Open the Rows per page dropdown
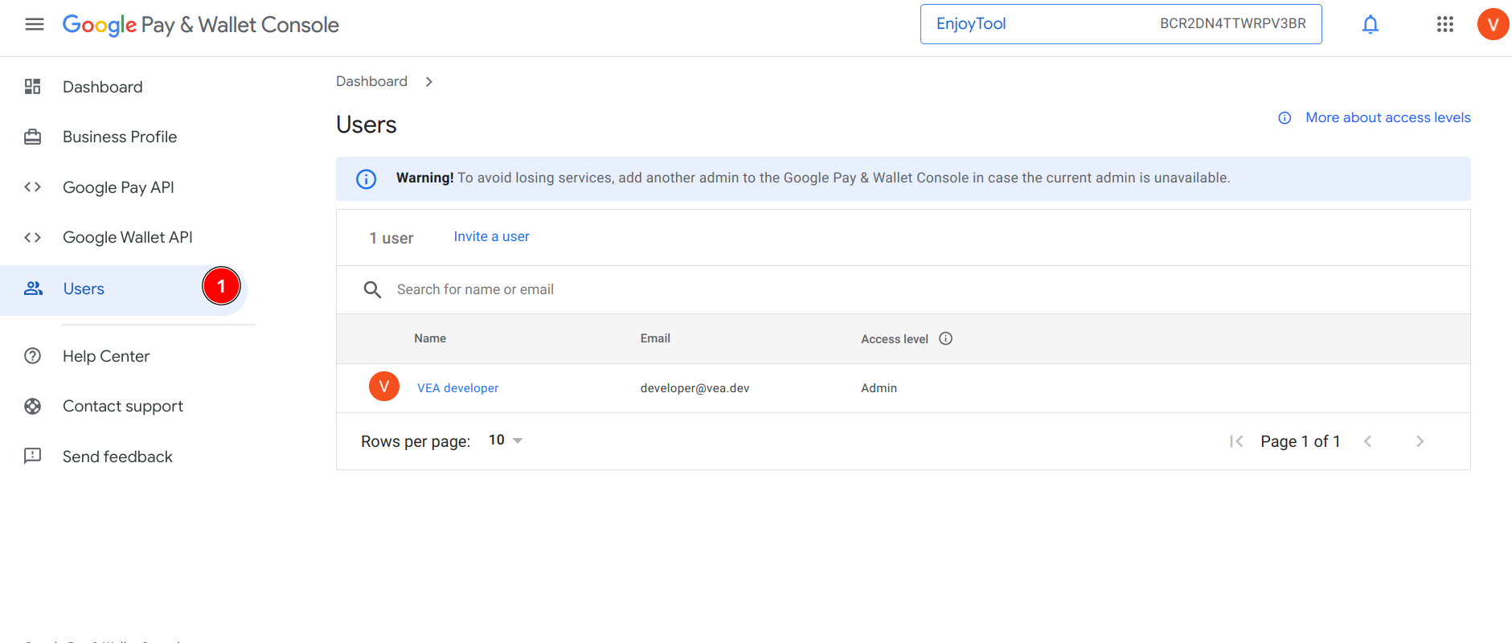Screen dimensions: 1512x643 pos(506,440)
